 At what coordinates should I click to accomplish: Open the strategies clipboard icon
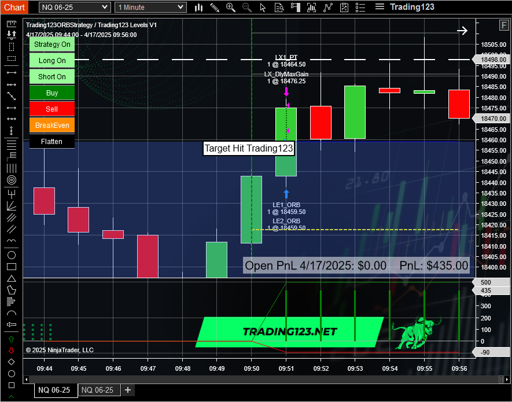coord(344,8)
